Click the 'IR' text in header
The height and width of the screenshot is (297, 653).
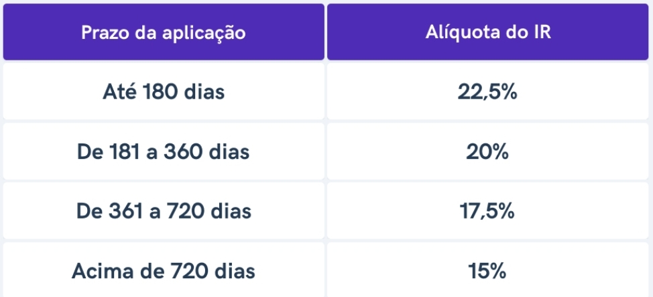point(541,32)
